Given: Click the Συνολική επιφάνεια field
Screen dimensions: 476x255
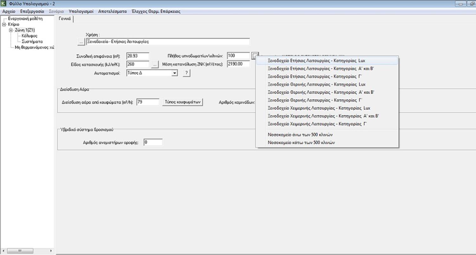Looking at the screenshot, I should [x=138, y=56].
